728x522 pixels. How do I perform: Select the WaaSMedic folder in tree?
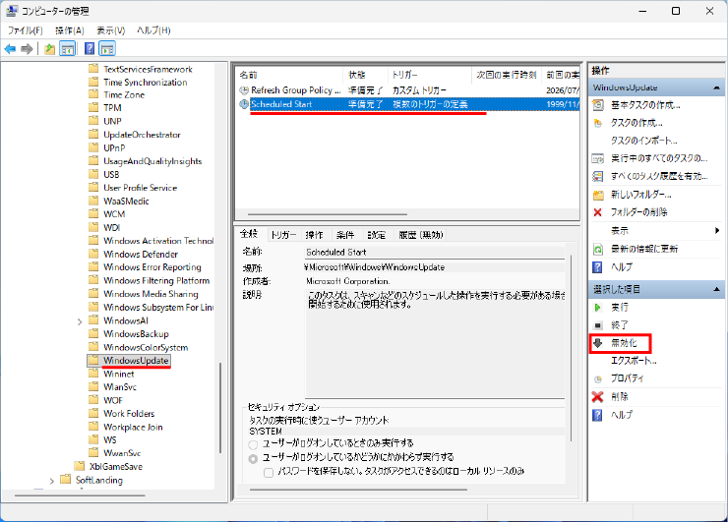click(x=126, y=201)
